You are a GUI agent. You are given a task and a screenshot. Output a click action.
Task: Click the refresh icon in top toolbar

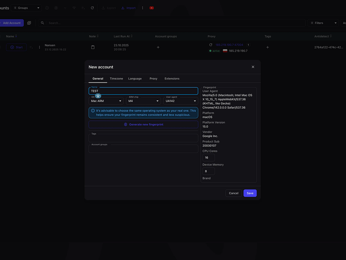pyautogui.click(x=92, y=8)
